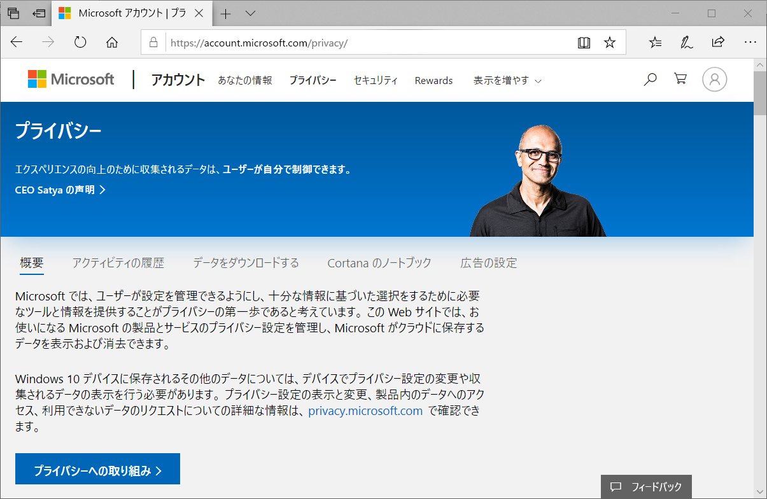
Task: Add page to favorites with star icon
Action: (610, 43)
